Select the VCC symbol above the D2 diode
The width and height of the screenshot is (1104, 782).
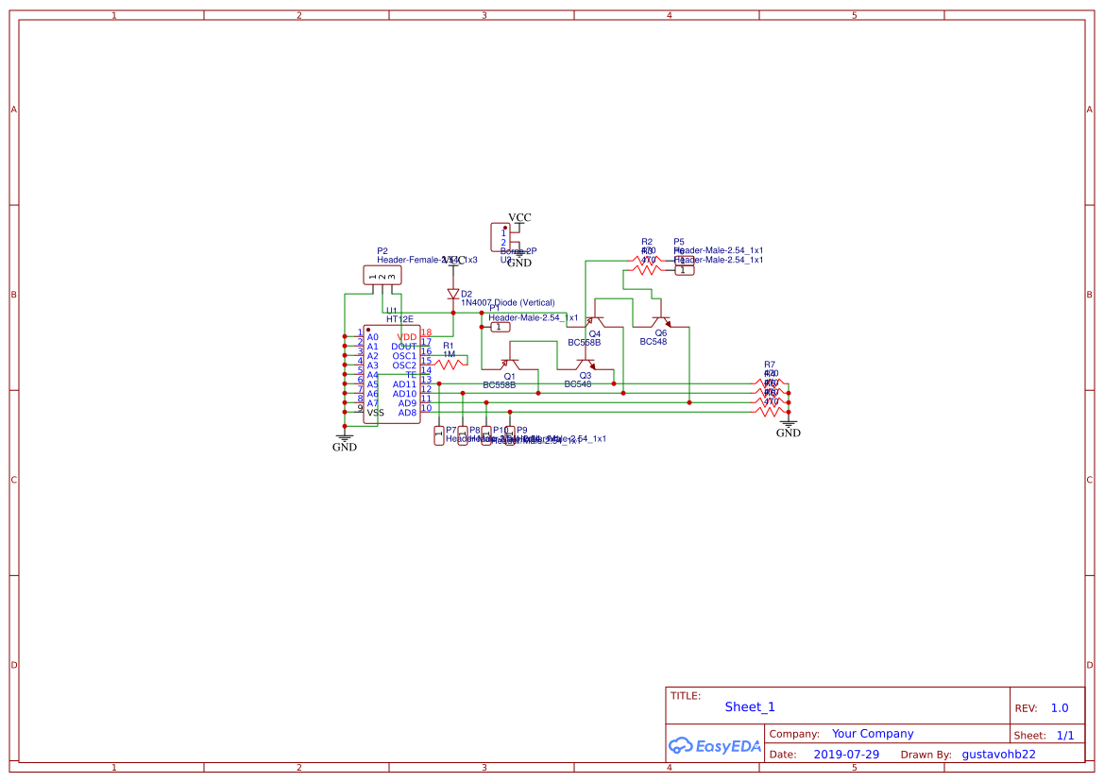[x=453, y=261]
